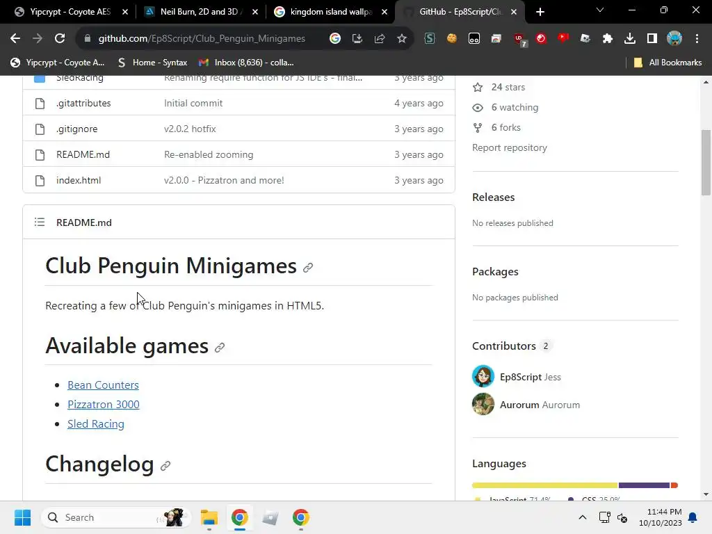Open the Chrome three-dot menu
The width and height of the screenshot is (712, 534).
[697, 39]
